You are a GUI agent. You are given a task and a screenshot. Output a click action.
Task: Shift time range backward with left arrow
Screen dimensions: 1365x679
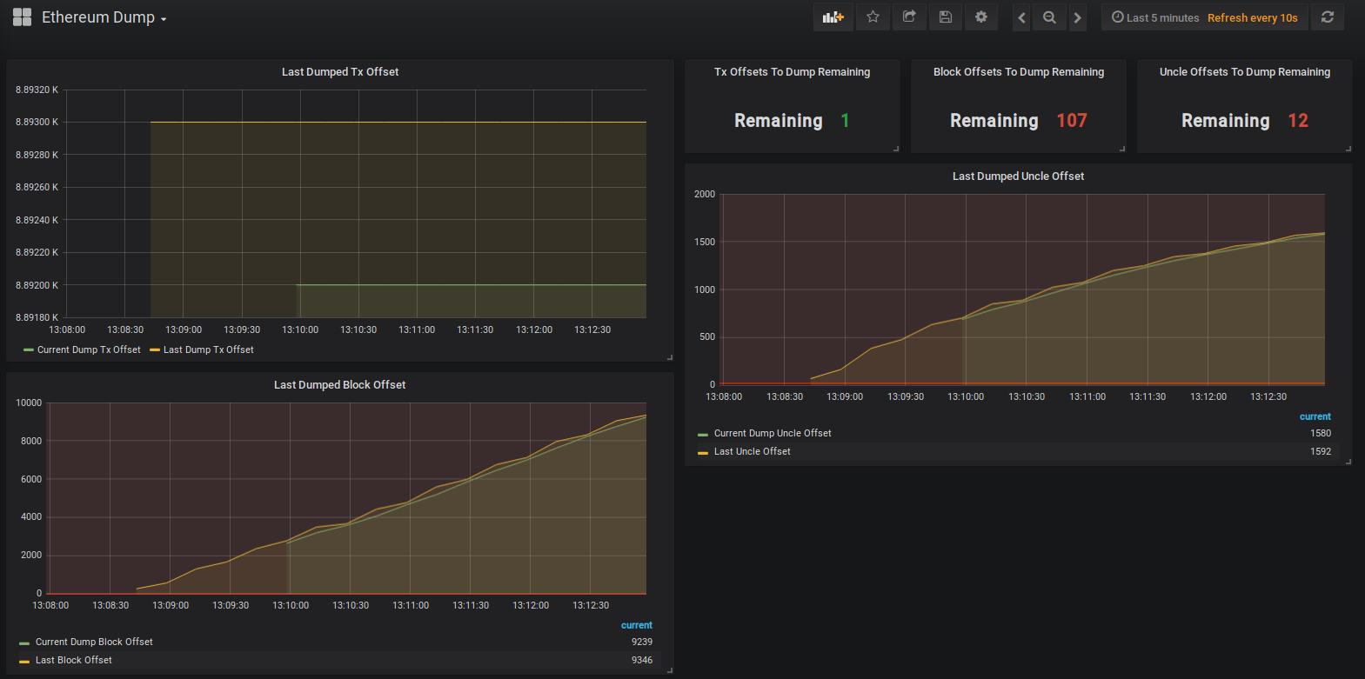pyautogui.click(x=1022, y=17)
